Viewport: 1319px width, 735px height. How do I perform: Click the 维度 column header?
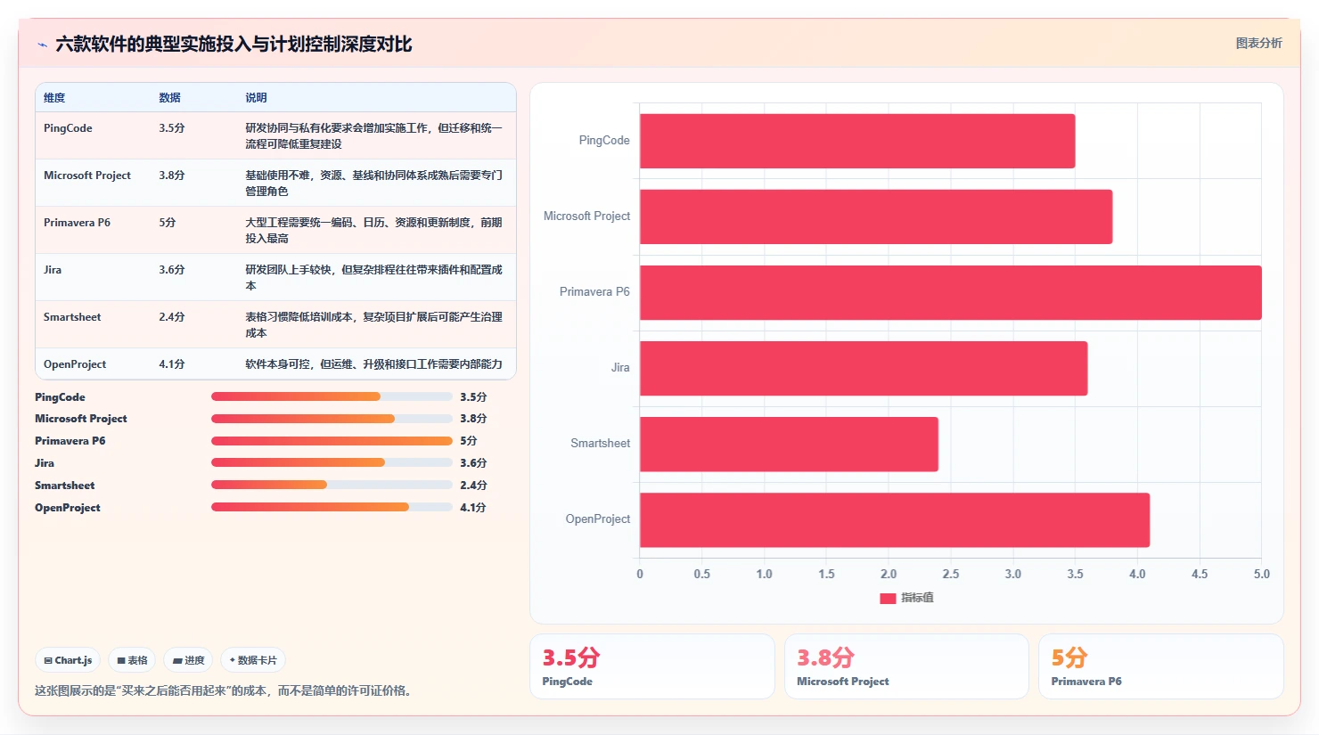[x=54, y=98]
